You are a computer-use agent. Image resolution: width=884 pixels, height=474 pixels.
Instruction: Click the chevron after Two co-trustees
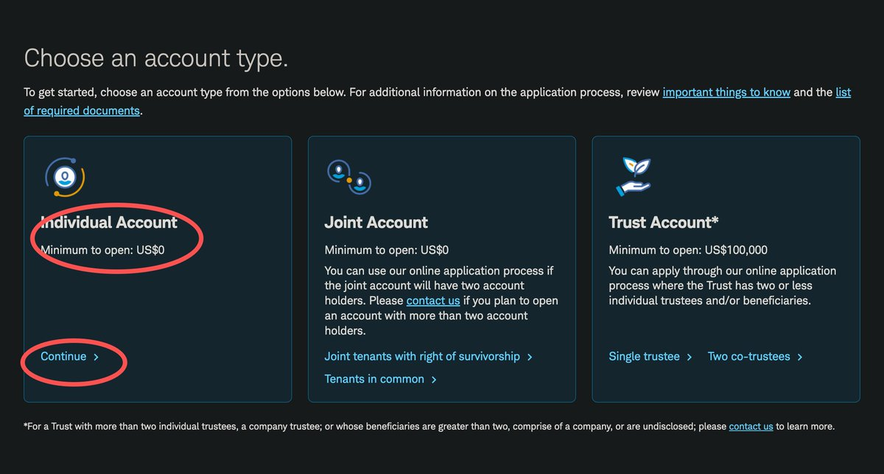[800, 357]
